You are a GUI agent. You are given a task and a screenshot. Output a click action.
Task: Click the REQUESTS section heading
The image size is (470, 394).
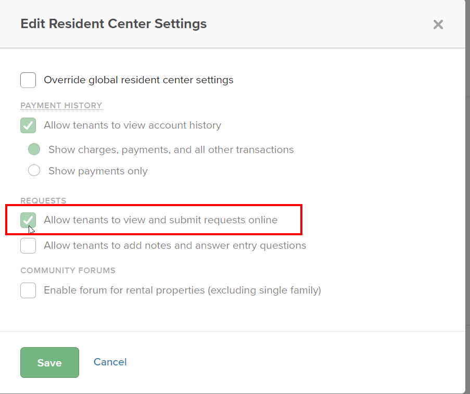(43, 201)
